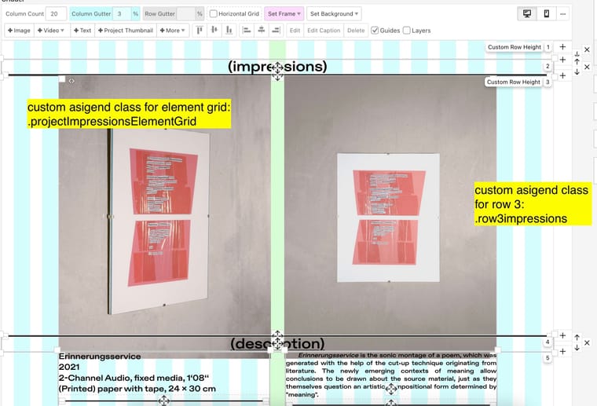Open the + More menu

(172, 31)
